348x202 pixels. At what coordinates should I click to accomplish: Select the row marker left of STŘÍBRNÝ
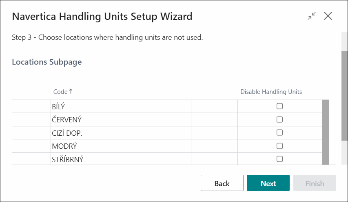pyautogui.click(x=31, y=159)
